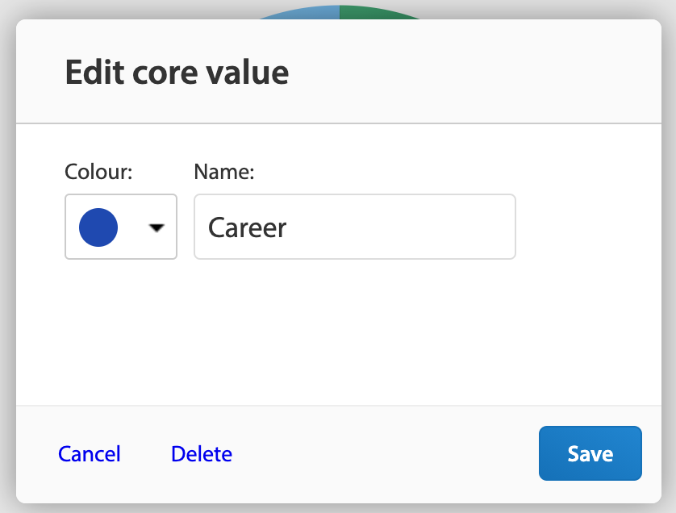Click the grey backdrop left of dialog
Screen dimensions: 676x513
(8, 259)
